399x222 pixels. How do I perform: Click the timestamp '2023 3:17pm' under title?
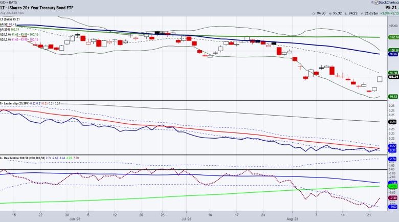[16, 13]
